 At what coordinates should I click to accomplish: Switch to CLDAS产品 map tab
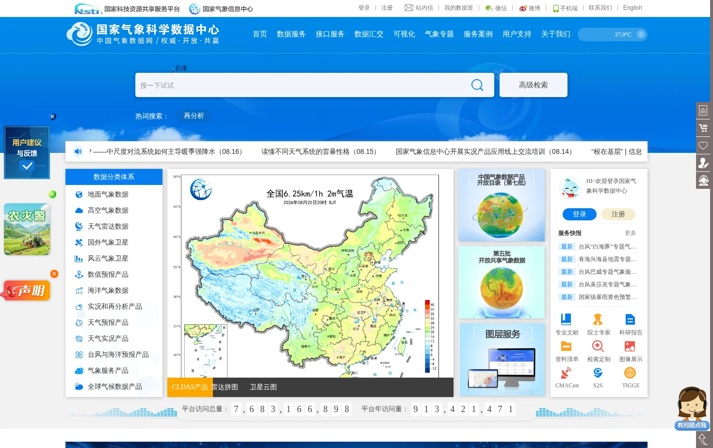coord(190,387)
